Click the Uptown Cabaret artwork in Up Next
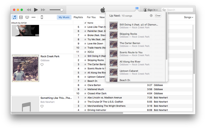The width and height of the screenshot is (206, 129). coord(114,72)
